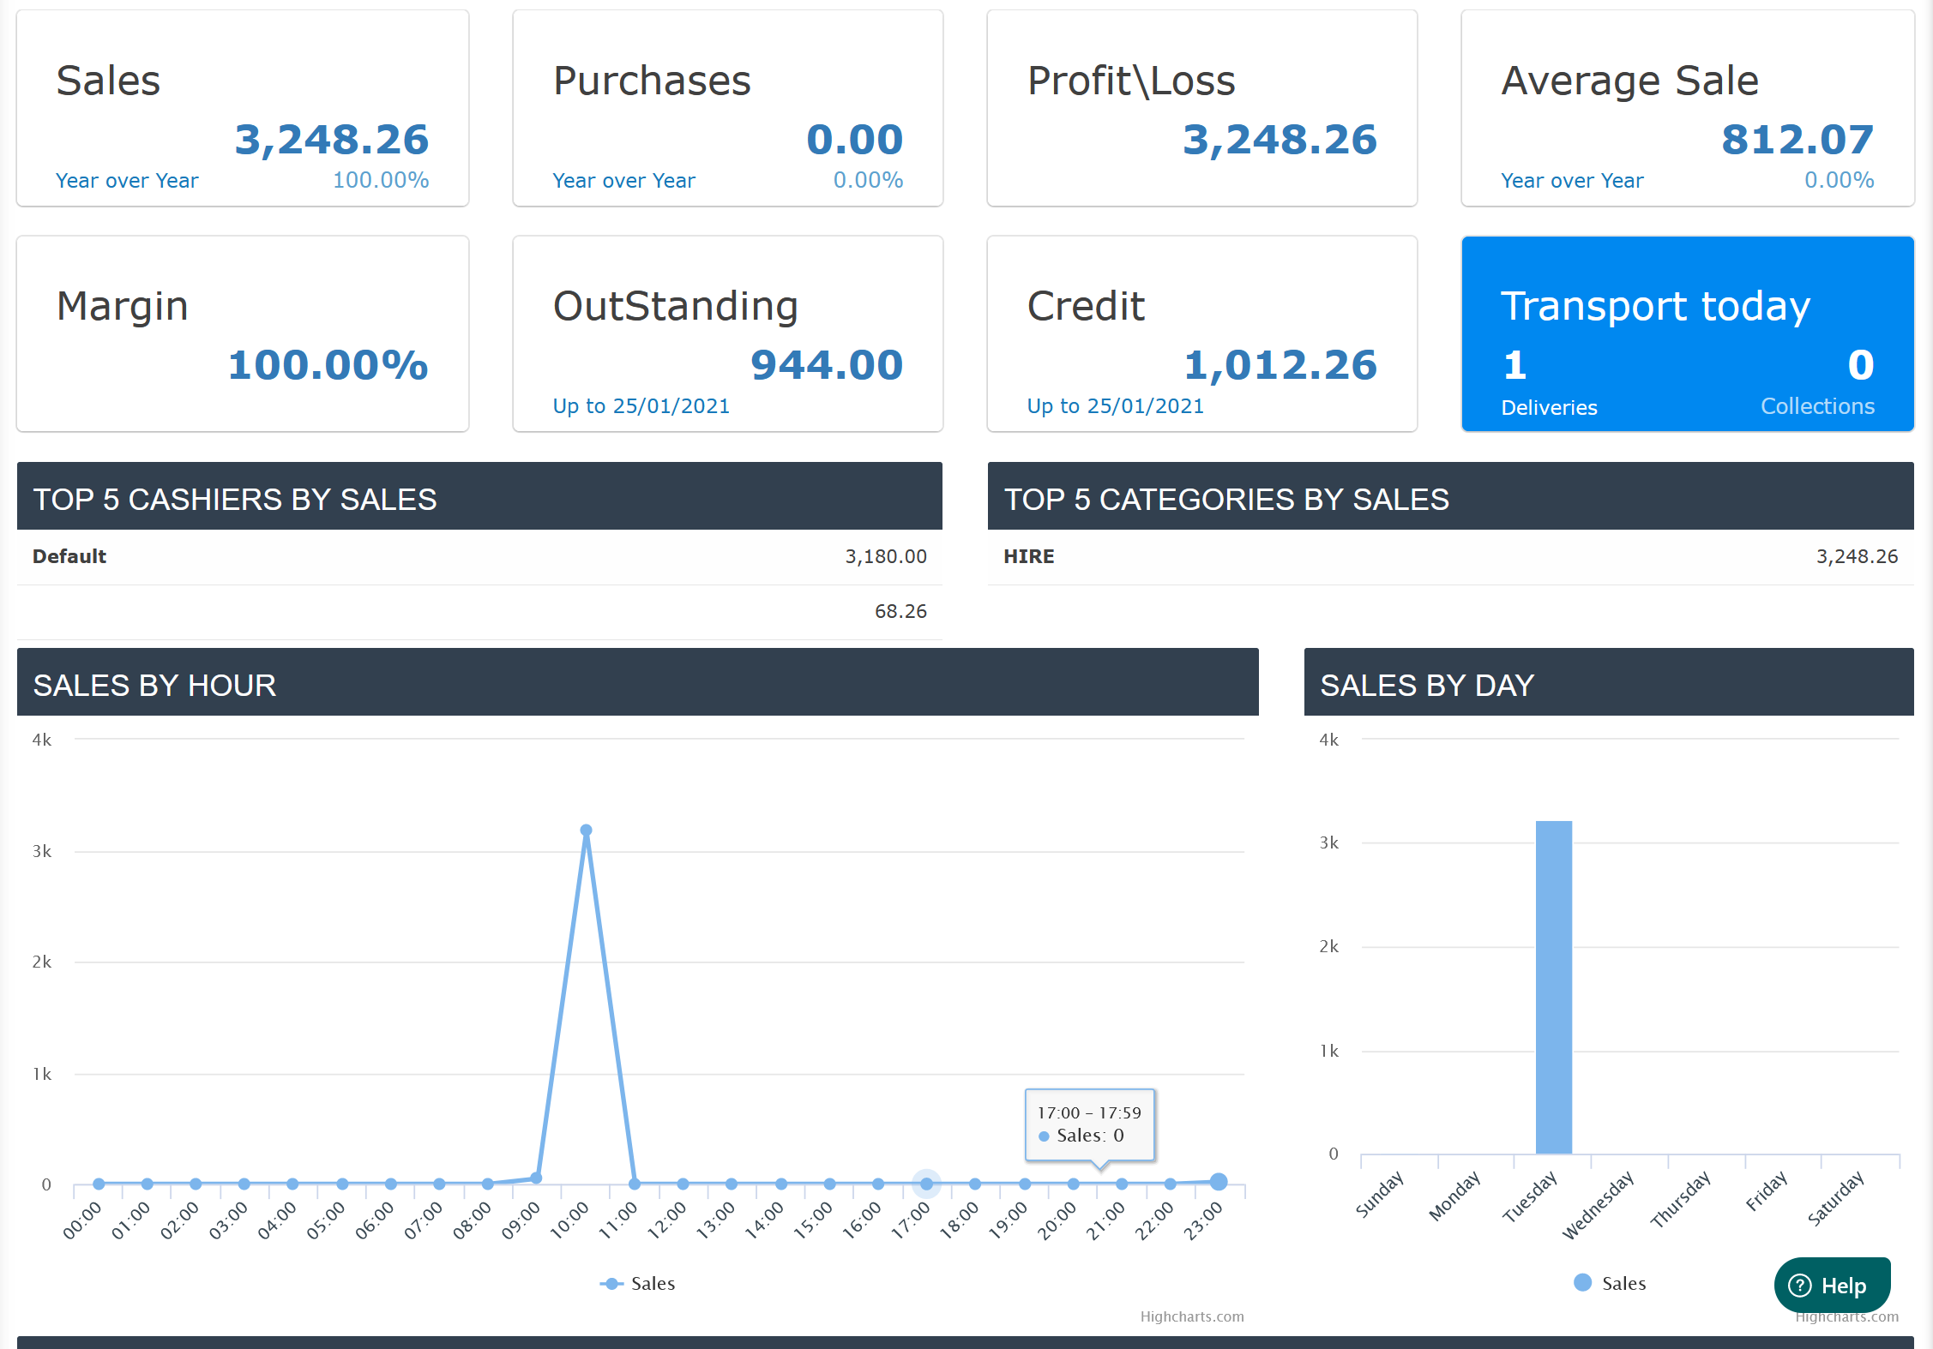Open the Purchases summary card
The height and width of the screenshot is (1349, 1933).
tap(727, 109)
